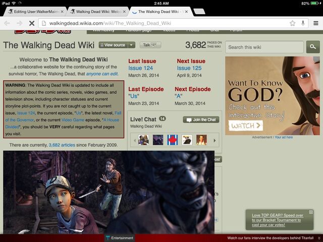Open 'Issue 124' under Last Issue

pyautogui.click(x=140, y=68)
